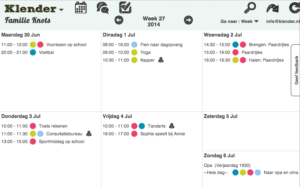Expand the Klender logo dropdown arrow
The width and height of the screenshot is (300, 187).
point(61,10)
